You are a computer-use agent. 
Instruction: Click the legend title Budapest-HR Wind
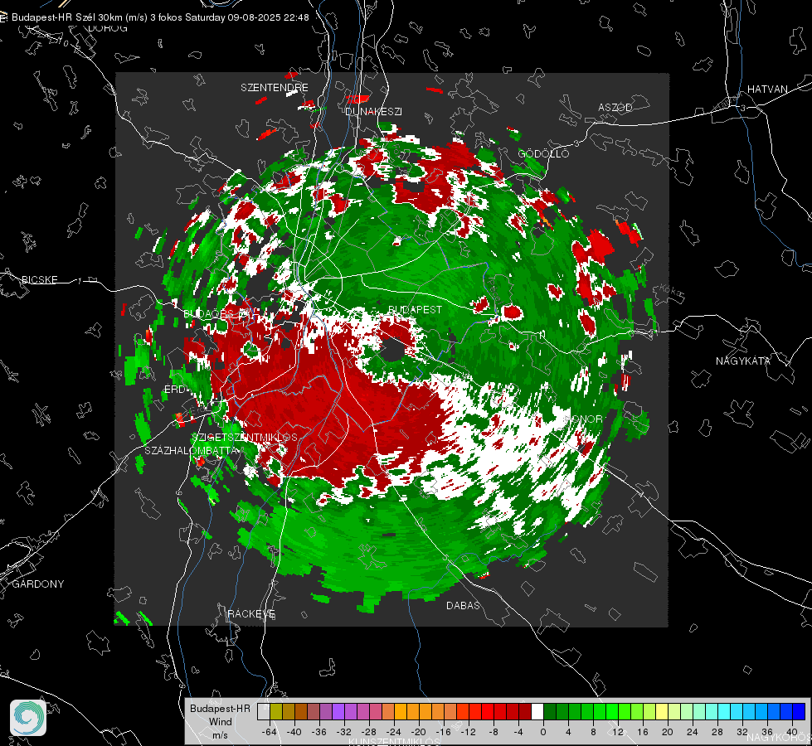pyautogui.click(x=220, y=715)
